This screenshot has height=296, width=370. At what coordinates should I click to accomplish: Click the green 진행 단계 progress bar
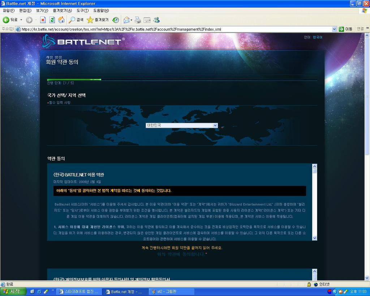click(74, 80)
